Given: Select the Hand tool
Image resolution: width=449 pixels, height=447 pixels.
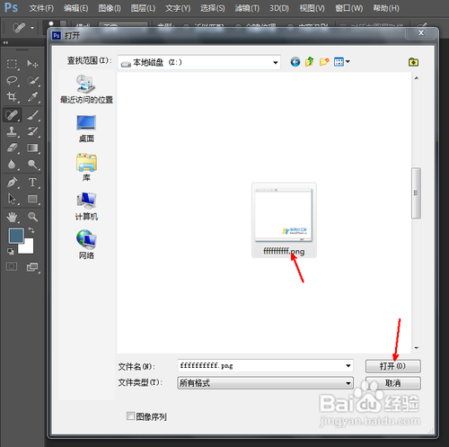Looking at the screenshot, I should [12, 217].
